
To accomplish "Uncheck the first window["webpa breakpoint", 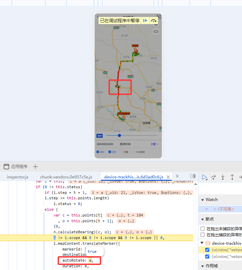I will [207, 250].
